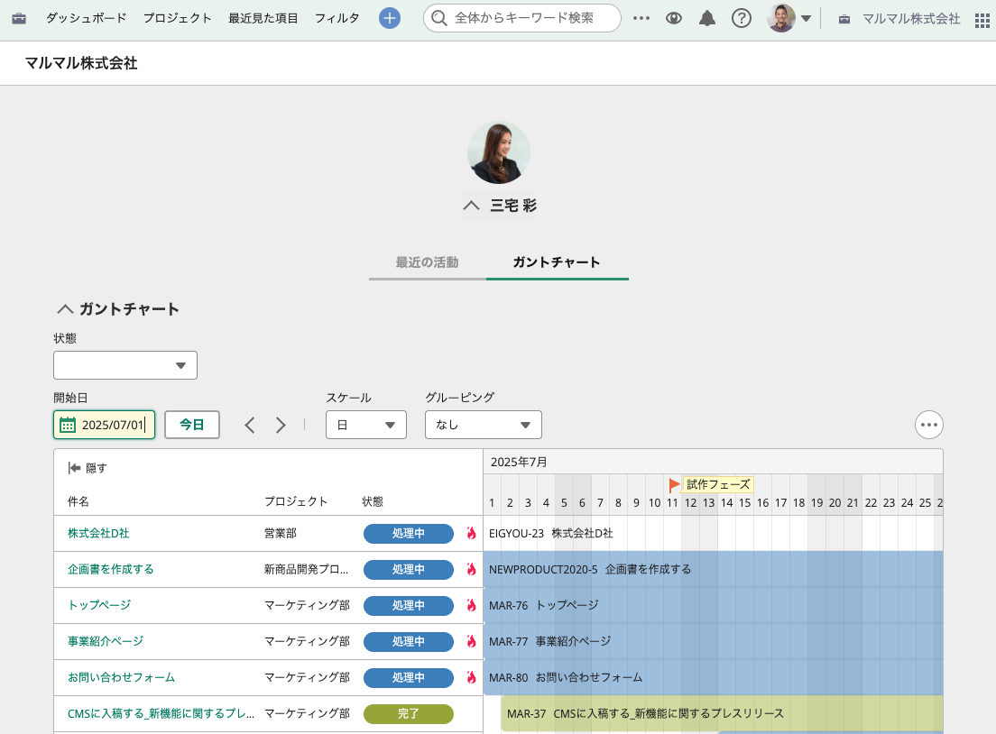Click the flame icon in the トップページ row

(x=471, y=605)
